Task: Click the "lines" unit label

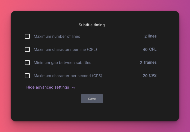Action: [152, 36]
